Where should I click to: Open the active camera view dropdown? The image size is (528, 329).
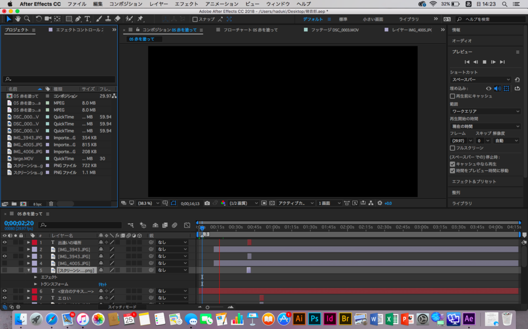click(295, 204)
